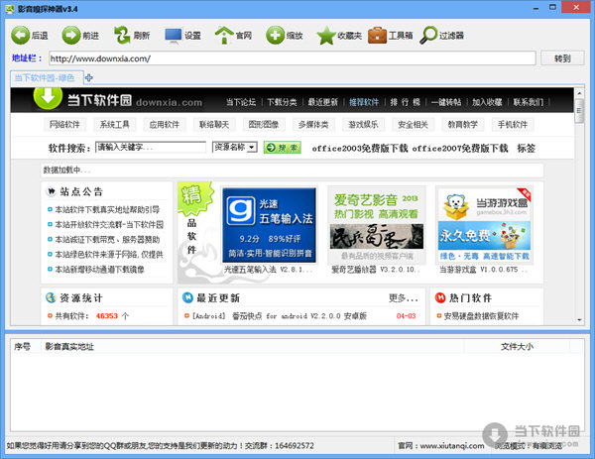The height and width of the screenshot is (459, 595).
Task: Open 当下论坛 nav menu item
Action: [x=241, y=102]
